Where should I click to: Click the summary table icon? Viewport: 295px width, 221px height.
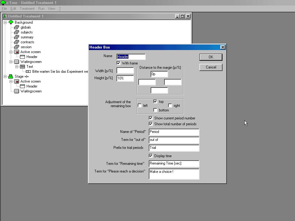[17, 37]
